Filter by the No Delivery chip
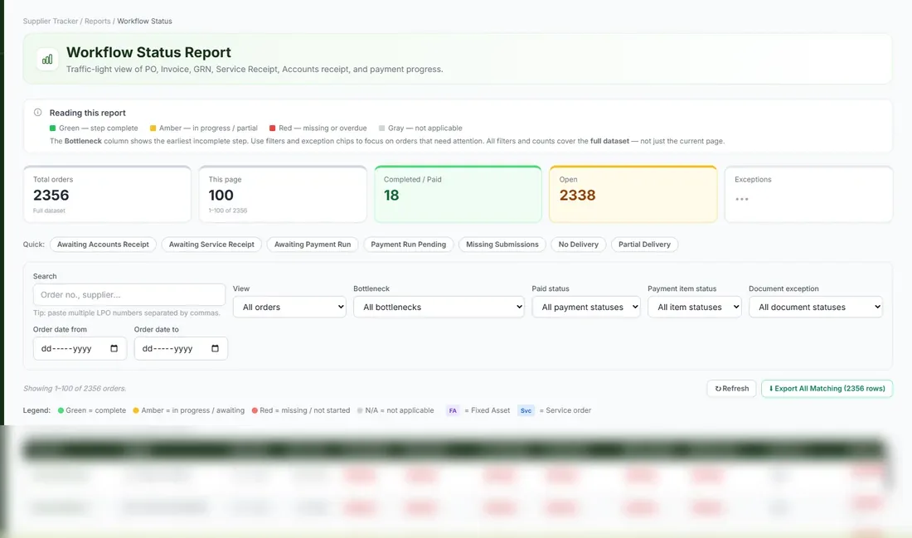 [x=579, y=245]
